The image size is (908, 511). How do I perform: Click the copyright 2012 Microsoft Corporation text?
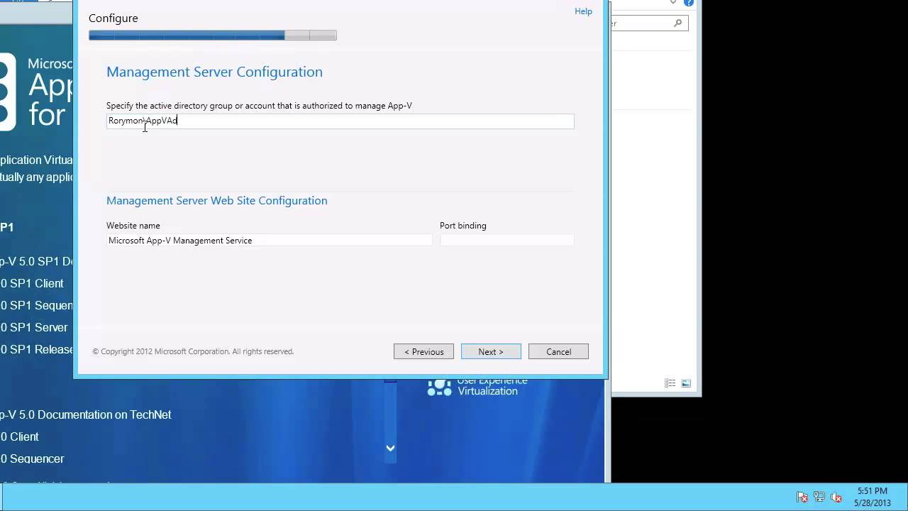click(193, 351)
